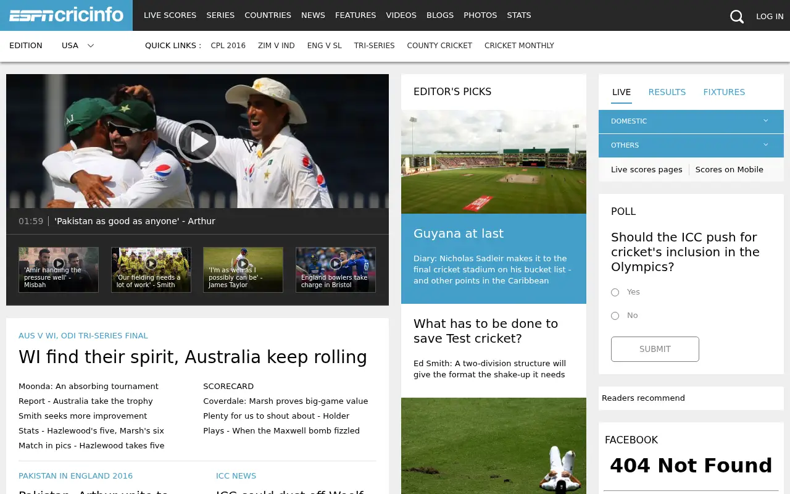Screen dimensions: 790x494
Task: Open the Tri-Series quick link
Action: pyautogui.click(x=375, y=46)
